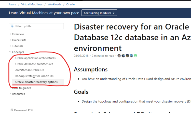Image resolution: width=191 pixels, height=113 pixels.
Task: Open the Virtual Machines breadcrumb link
Action: 32,4
